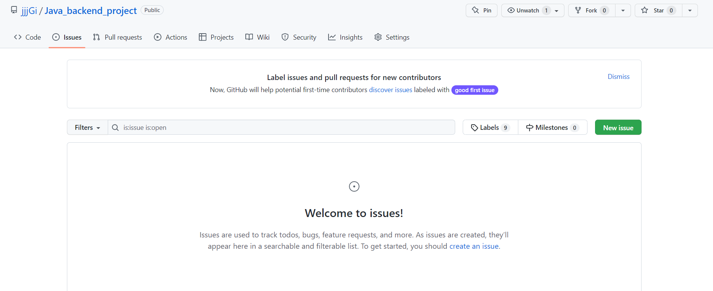
Task: Click the circled dot icon above Welcome
Action: tap(354, 186)
